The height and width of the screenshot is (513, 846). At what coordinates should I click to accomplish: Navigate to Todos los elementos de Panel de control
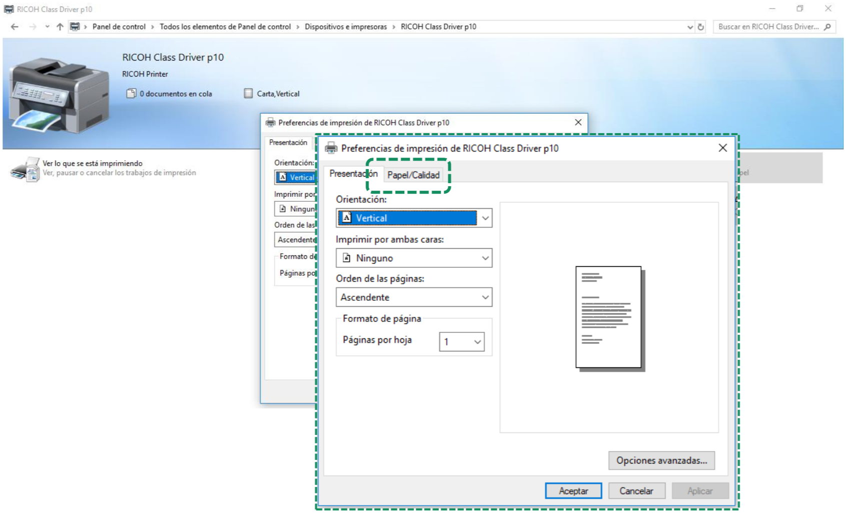[x=225, y=27]
